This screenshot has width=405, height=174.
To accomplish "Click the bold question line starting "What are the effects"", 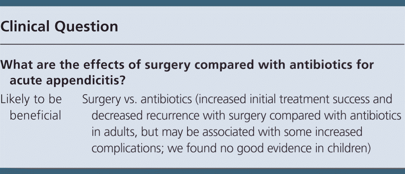I will [187, 64].
